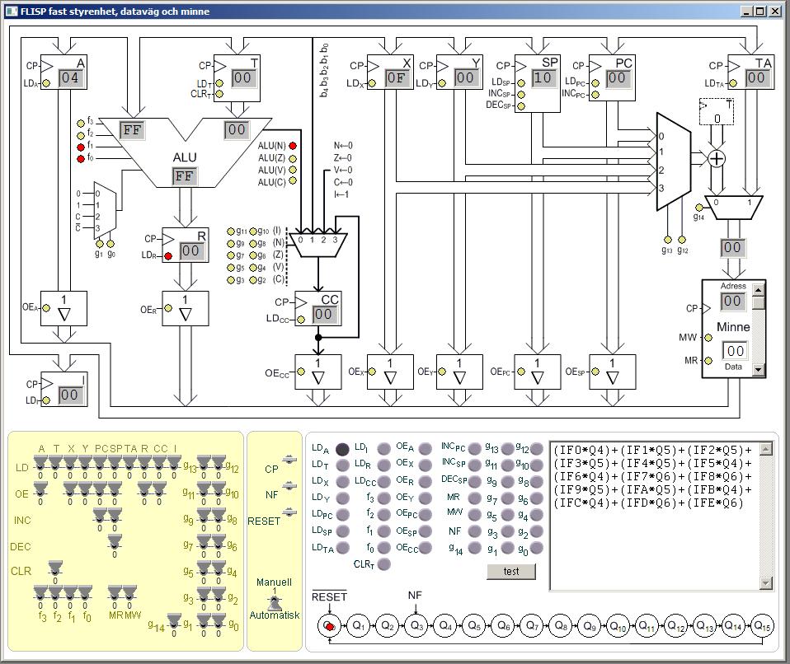This screenshot has width=790, height=664.
Task: Click the MW LED on the Minne block
Action: click(708, 338)
